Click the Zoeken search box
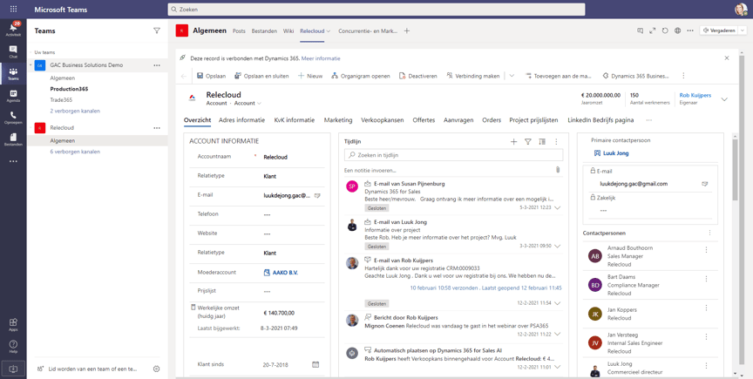This screenshot has height=379, width=753. click(376, 9)
